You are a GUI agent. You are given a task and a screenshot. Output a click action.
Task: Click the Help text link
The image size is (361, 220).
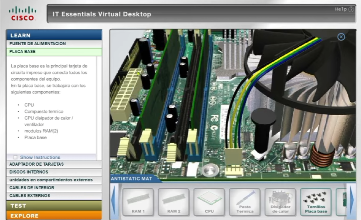tap(341, 9)
